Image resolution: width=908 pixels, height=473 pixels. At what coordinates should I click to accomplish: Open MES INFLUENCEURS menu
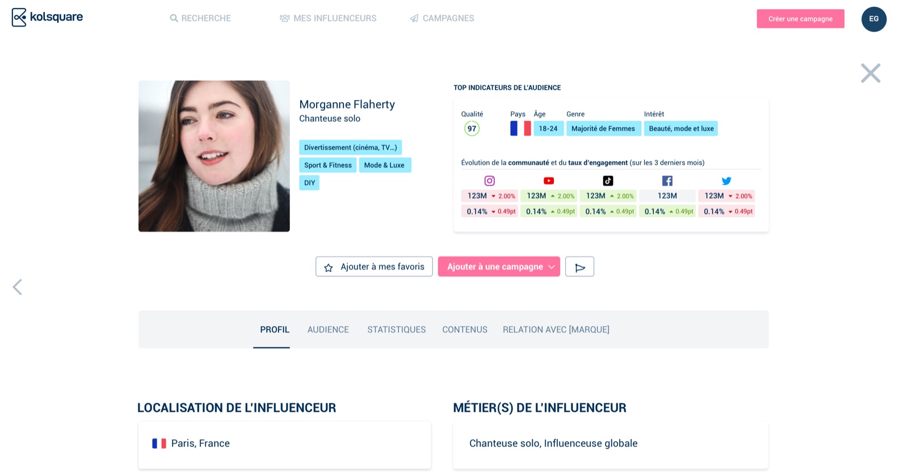(328, 18)
